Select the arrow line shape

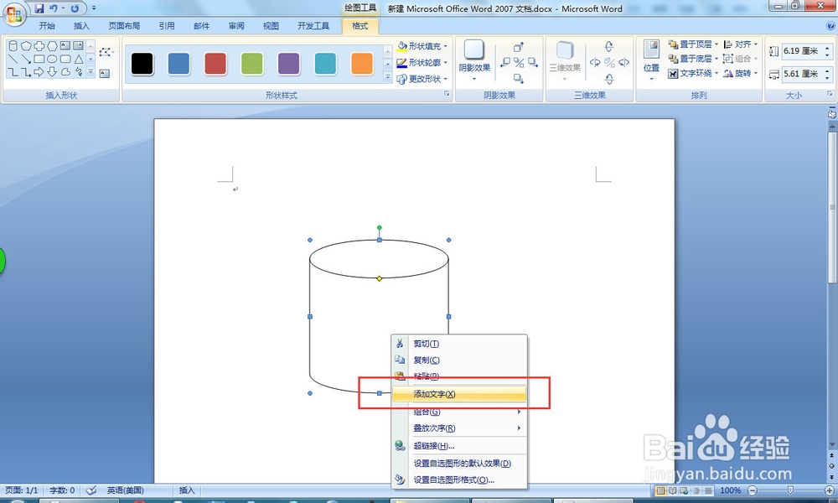tap(26, 59)
